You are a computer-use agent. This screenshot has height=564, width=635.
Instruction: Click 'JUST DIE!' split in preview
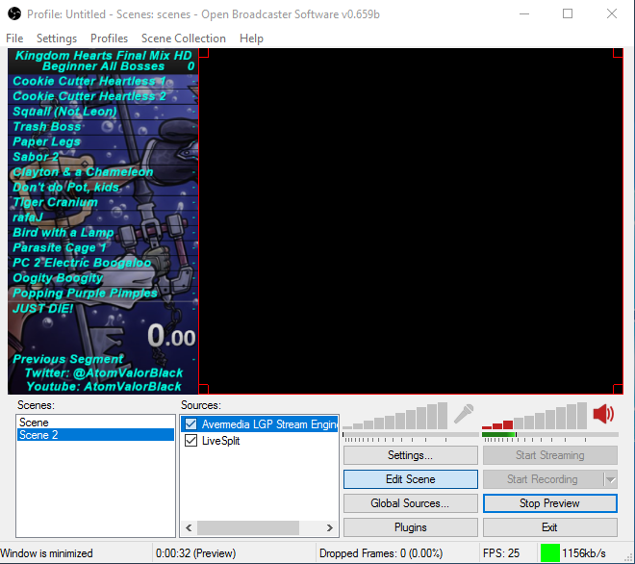click(43, 308)
